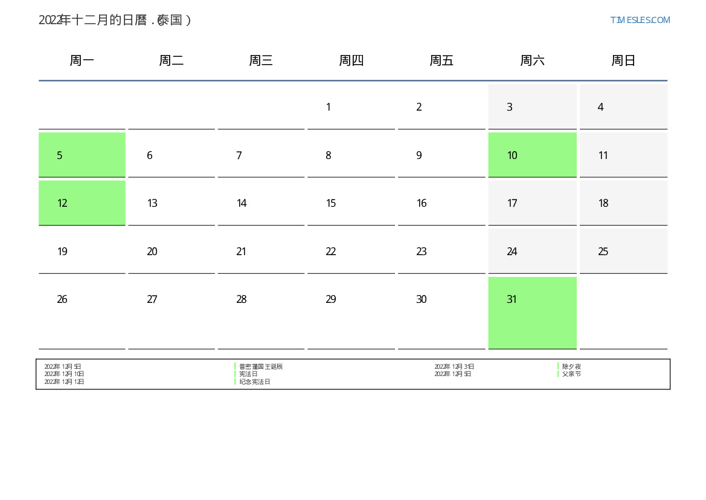Select the highlighted December 12 cell
706x500 pixels.
coord(82,203)
